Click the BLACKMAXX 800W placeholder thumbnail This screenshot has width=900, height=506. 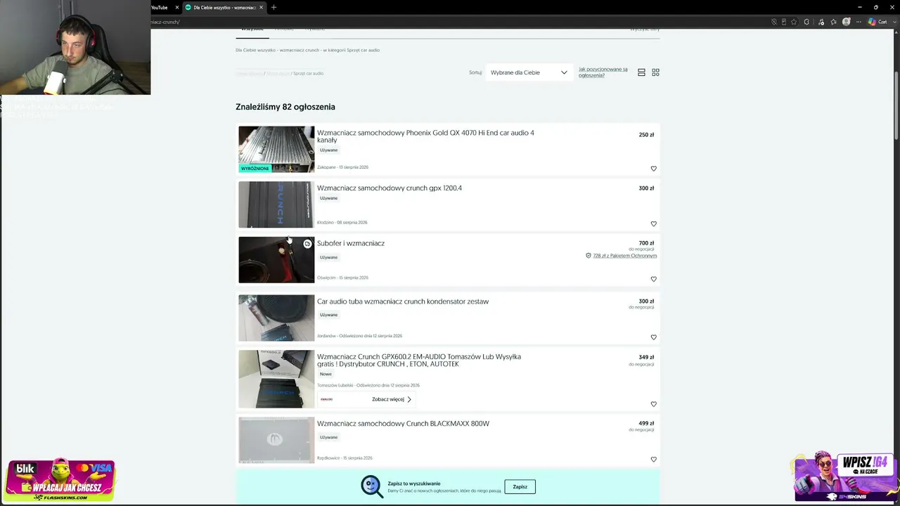[x=276, y=440]
